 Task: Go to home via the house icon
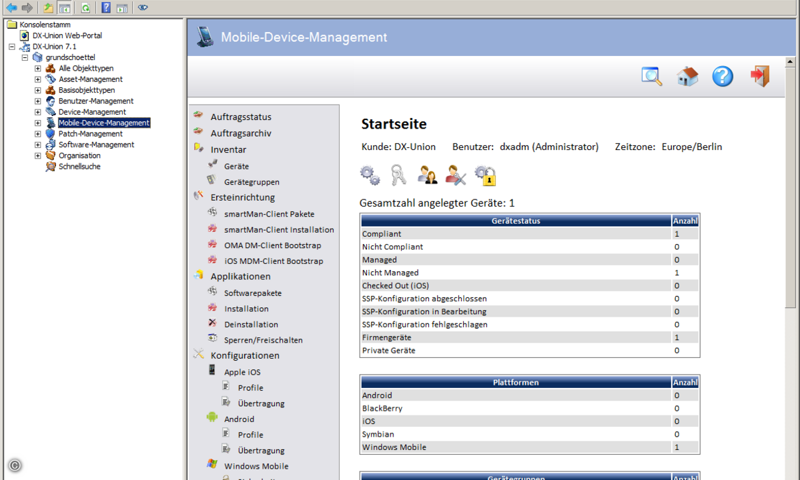point(687,77)
